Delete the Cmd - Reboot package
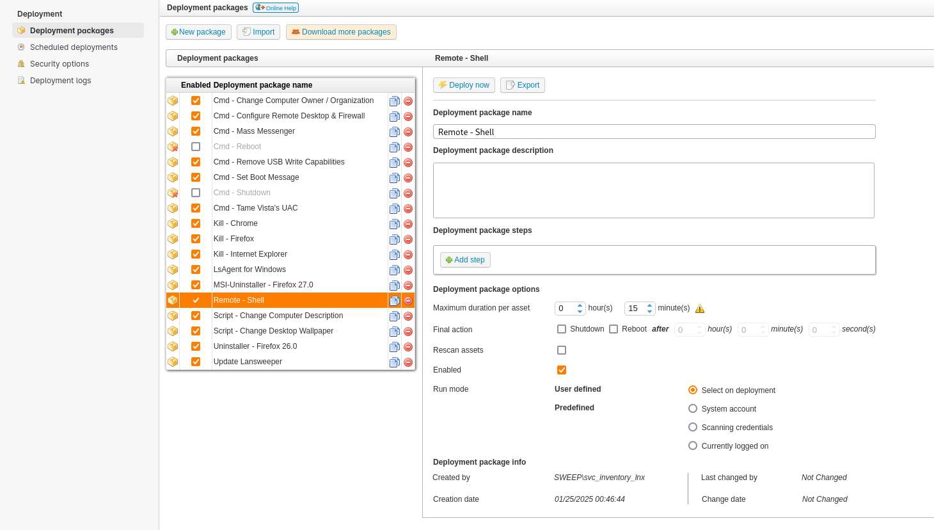Viewport: 934px width, 530px height. pos(408,147)
